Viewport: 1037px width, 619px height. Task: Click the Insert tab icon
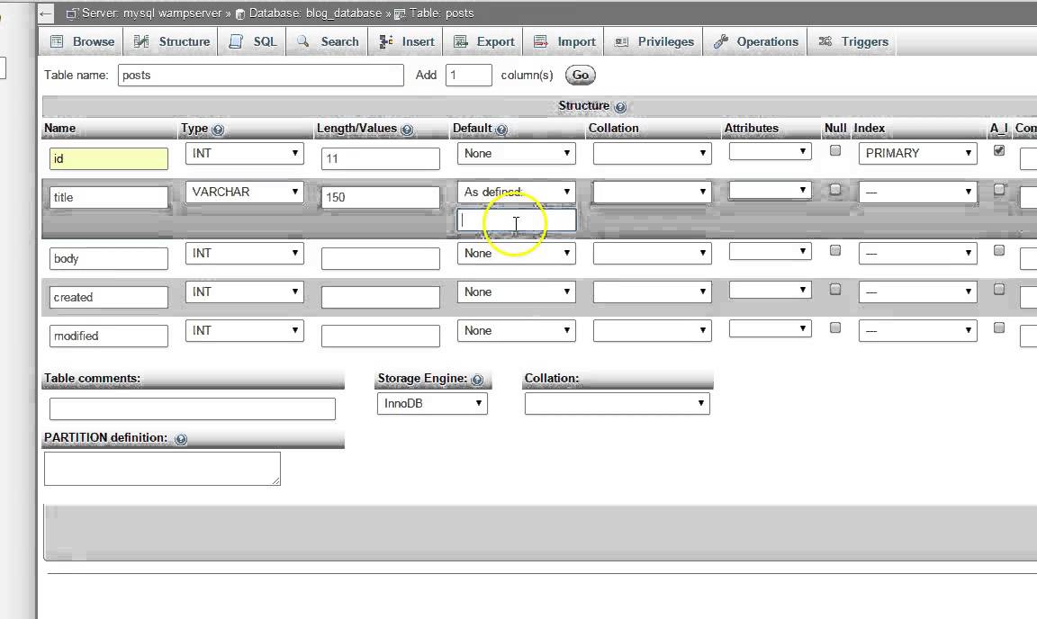pyautogui.click(x=386, y=41)
